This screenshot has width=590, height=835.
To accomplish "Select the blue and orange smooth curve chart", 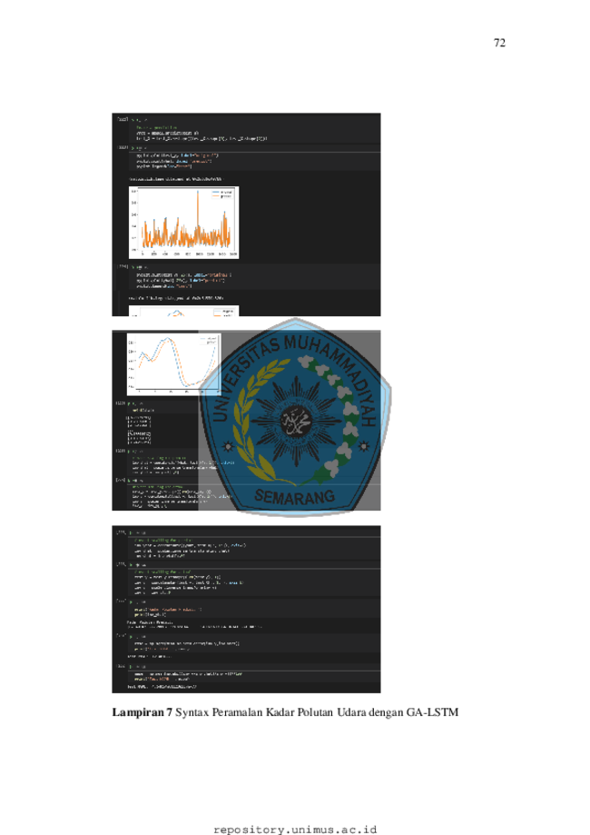I will tap(174, 364).
